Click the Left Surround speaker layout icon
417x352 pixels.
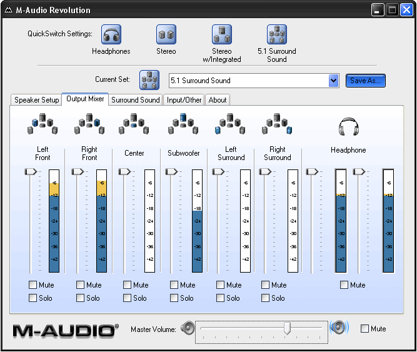pos(230,124)
